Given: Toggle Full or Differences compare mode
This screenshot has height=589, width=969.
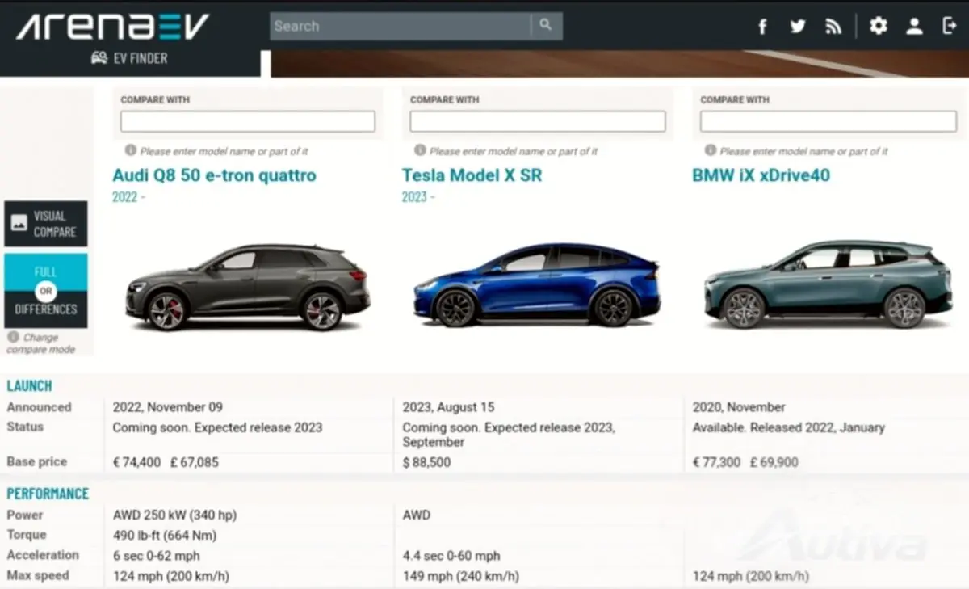Looking at the screenshot, I should click(x=46, y=291).
